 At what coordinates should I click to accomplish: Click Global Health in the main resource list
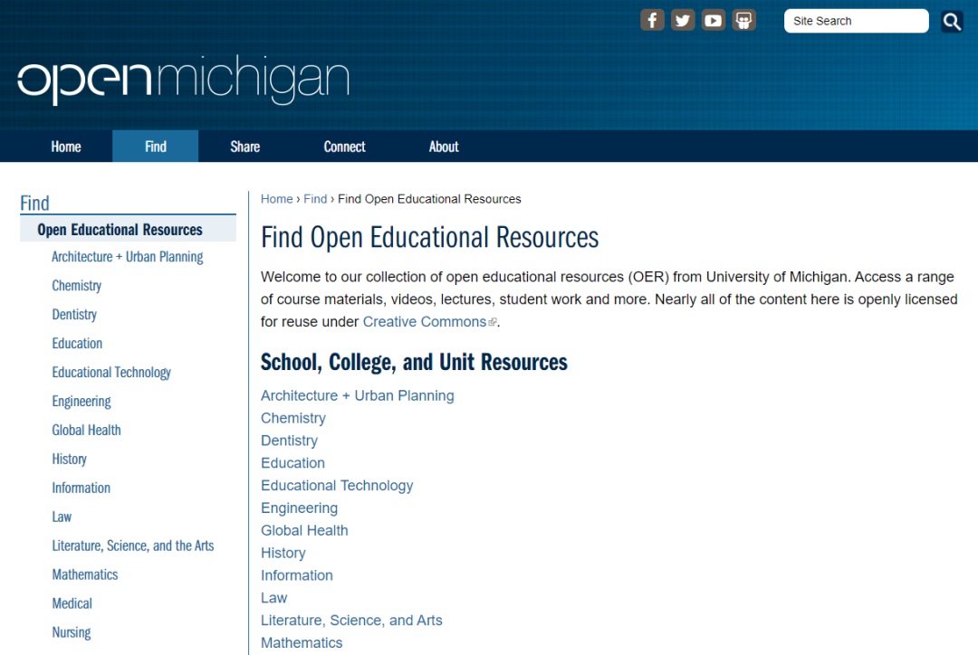point(304,530)
